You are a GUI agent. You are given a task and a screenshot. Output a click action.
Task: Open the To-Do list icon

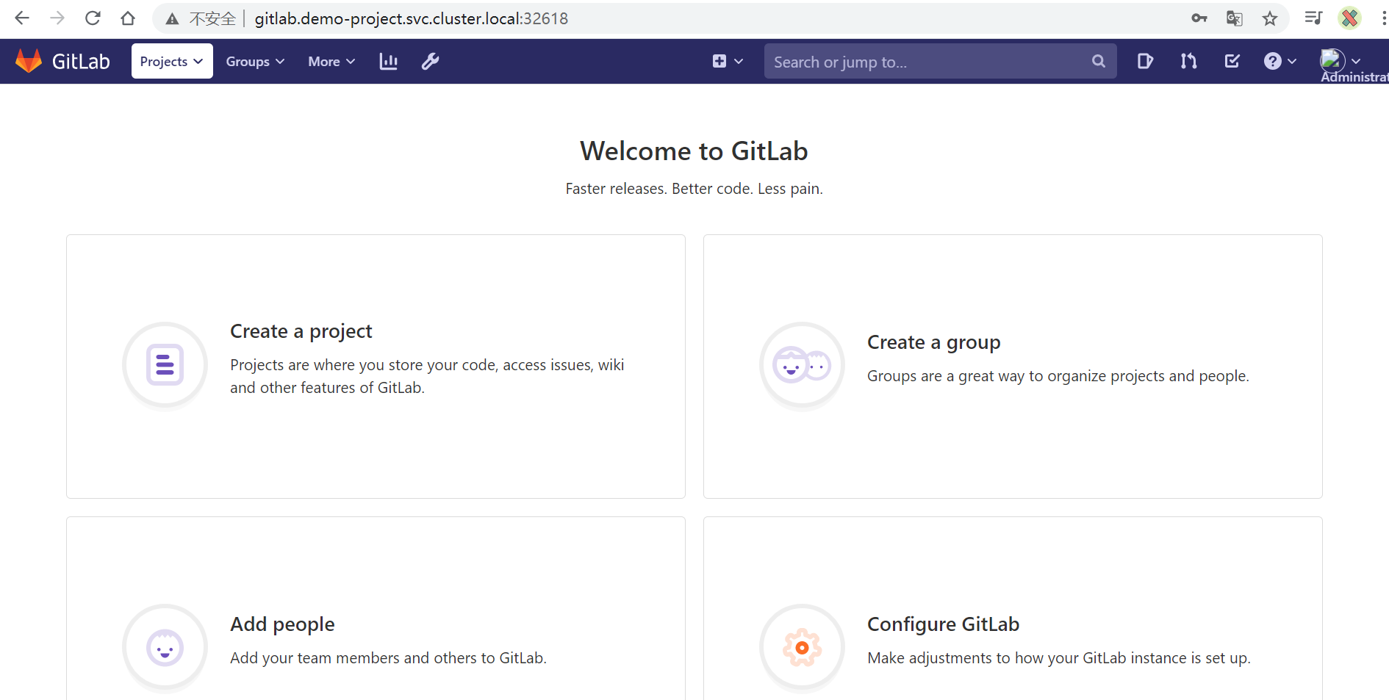[1232, 61]
